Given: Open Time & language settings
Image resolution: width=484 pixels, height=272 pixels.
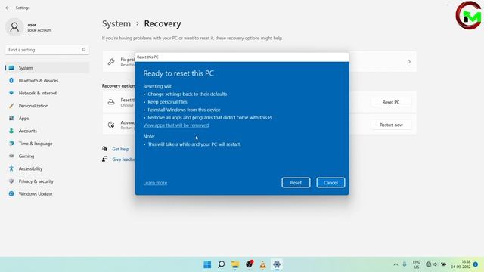Looking at the screenshot, I should pos(47,144).
